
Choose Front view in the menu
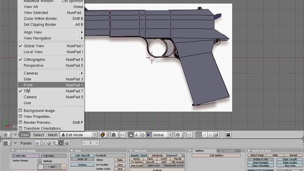point(51,85)
